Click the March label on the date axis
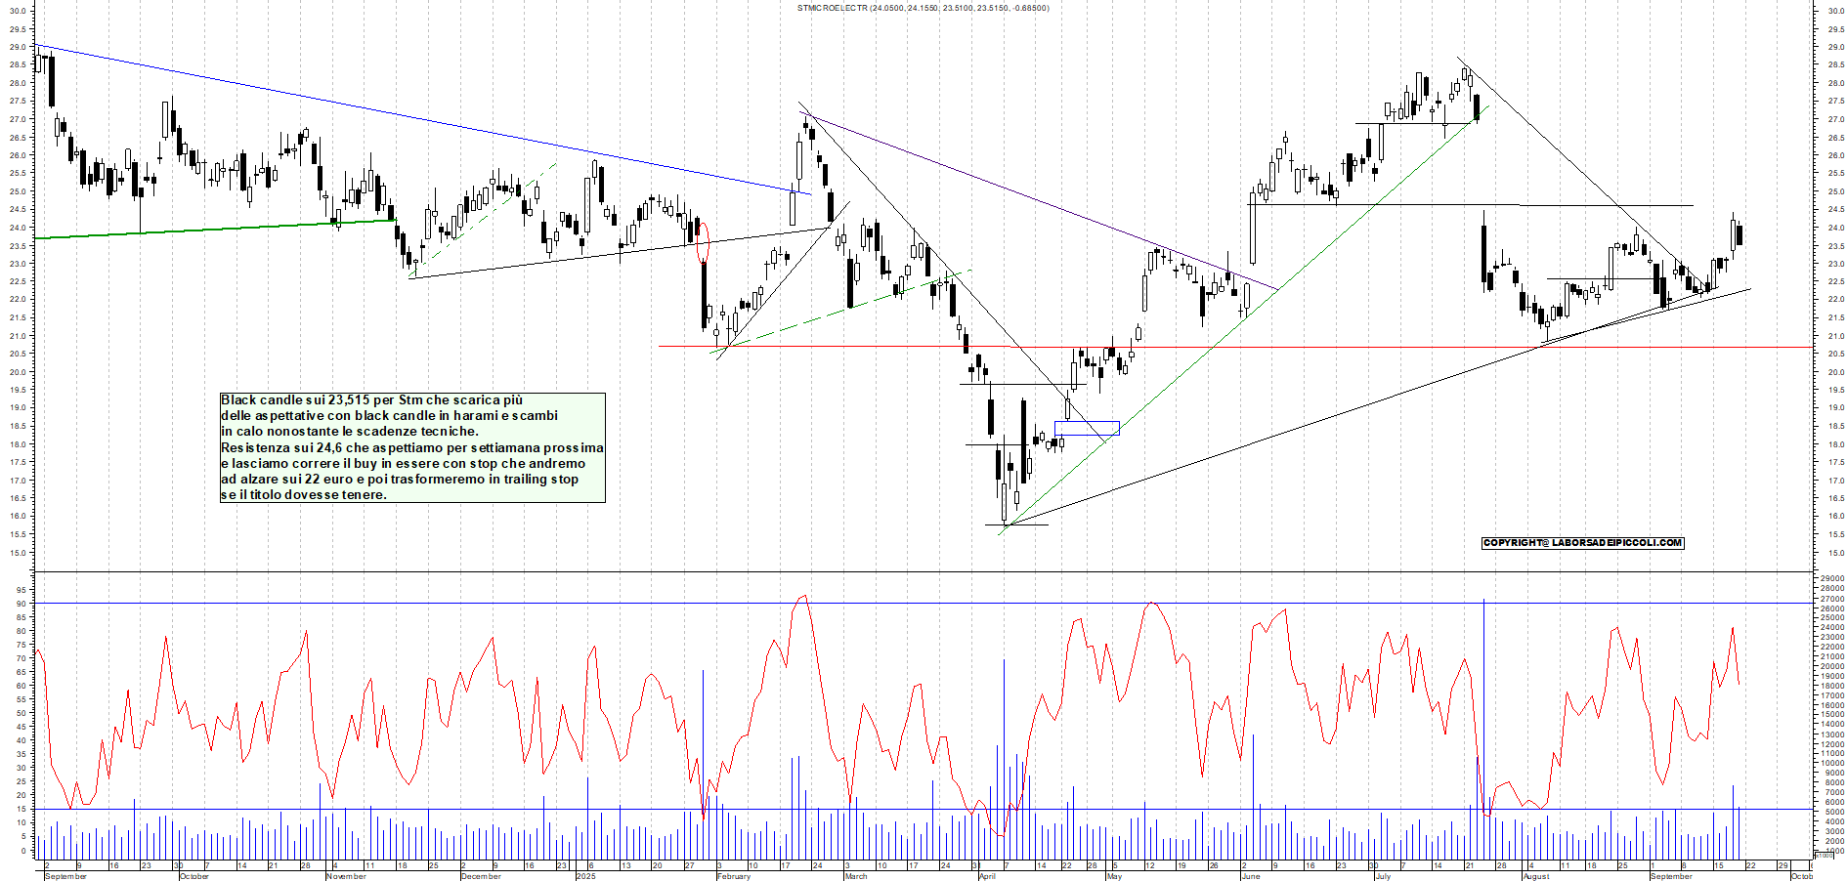This screenshot has width=1847, height=881. [x=856, y=876]
